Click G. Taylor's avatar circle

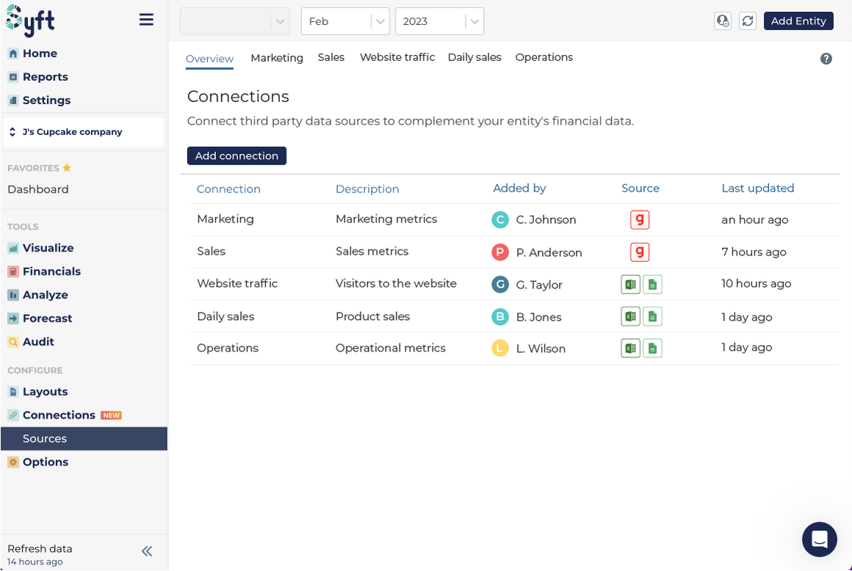(500, 285)
